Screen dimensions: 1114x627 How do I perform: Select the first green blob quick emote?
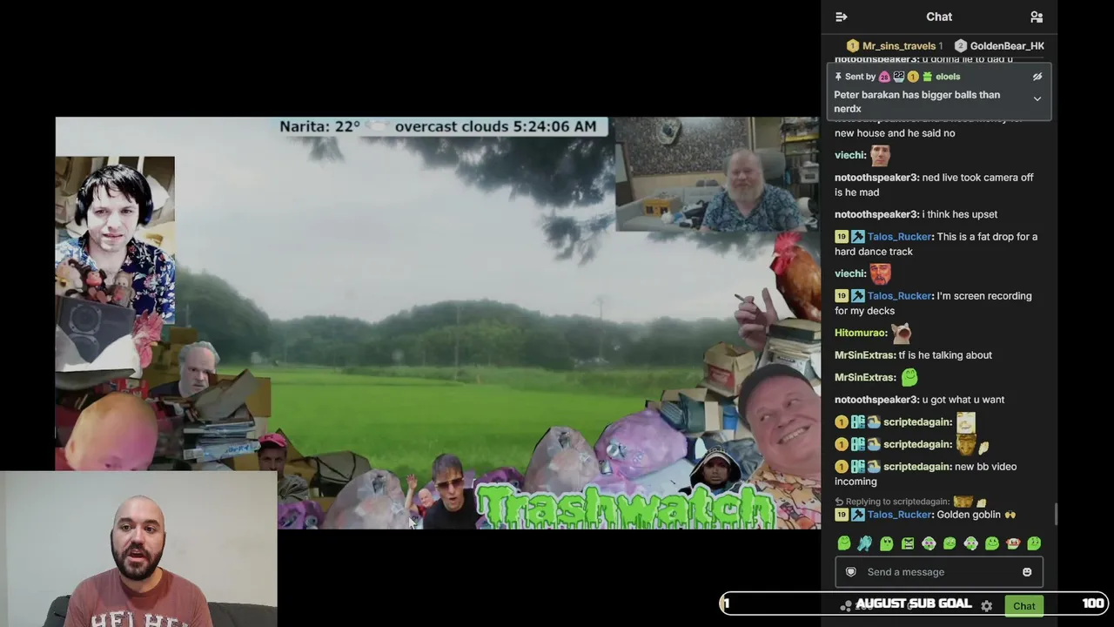click(843, 543)
